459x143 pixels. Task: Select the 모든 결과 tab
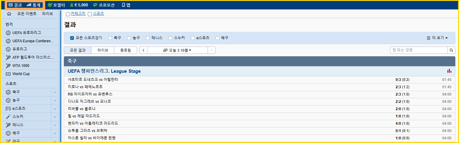[78, 50]
